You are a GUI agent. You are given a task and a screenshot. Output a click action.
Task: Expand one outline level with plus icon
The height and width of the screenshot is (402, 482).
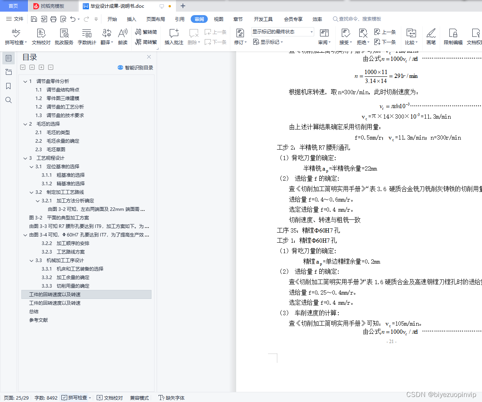(41, 67)
